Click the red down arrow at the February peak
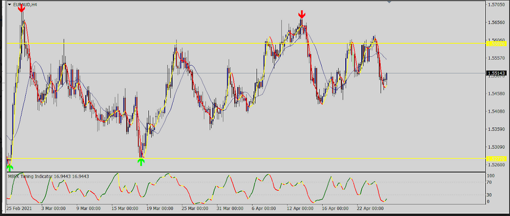The height and width of the screenshot is (216, 510). (21, 8)
